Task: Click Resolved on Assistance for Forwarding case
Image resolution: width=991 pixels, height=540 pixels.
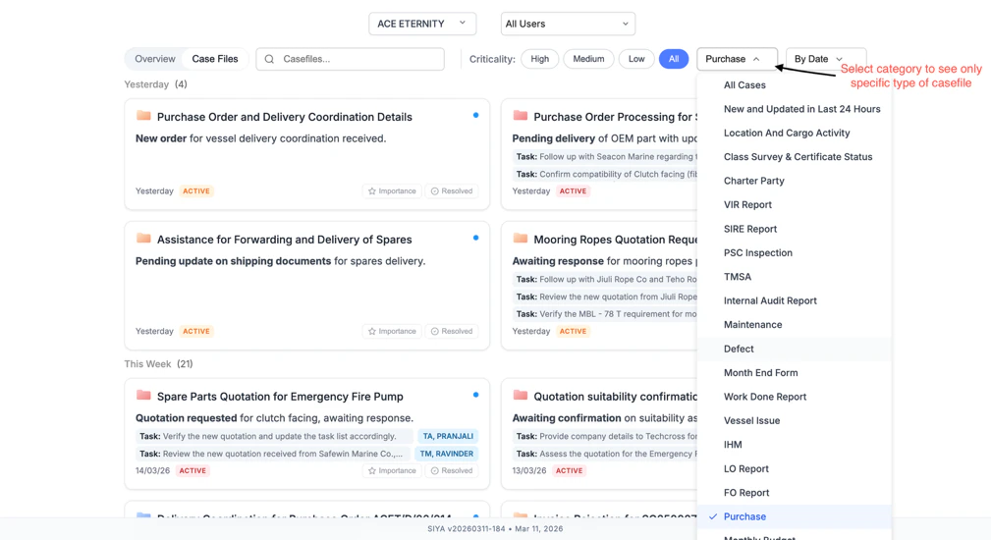Action: tap(452, 331)
